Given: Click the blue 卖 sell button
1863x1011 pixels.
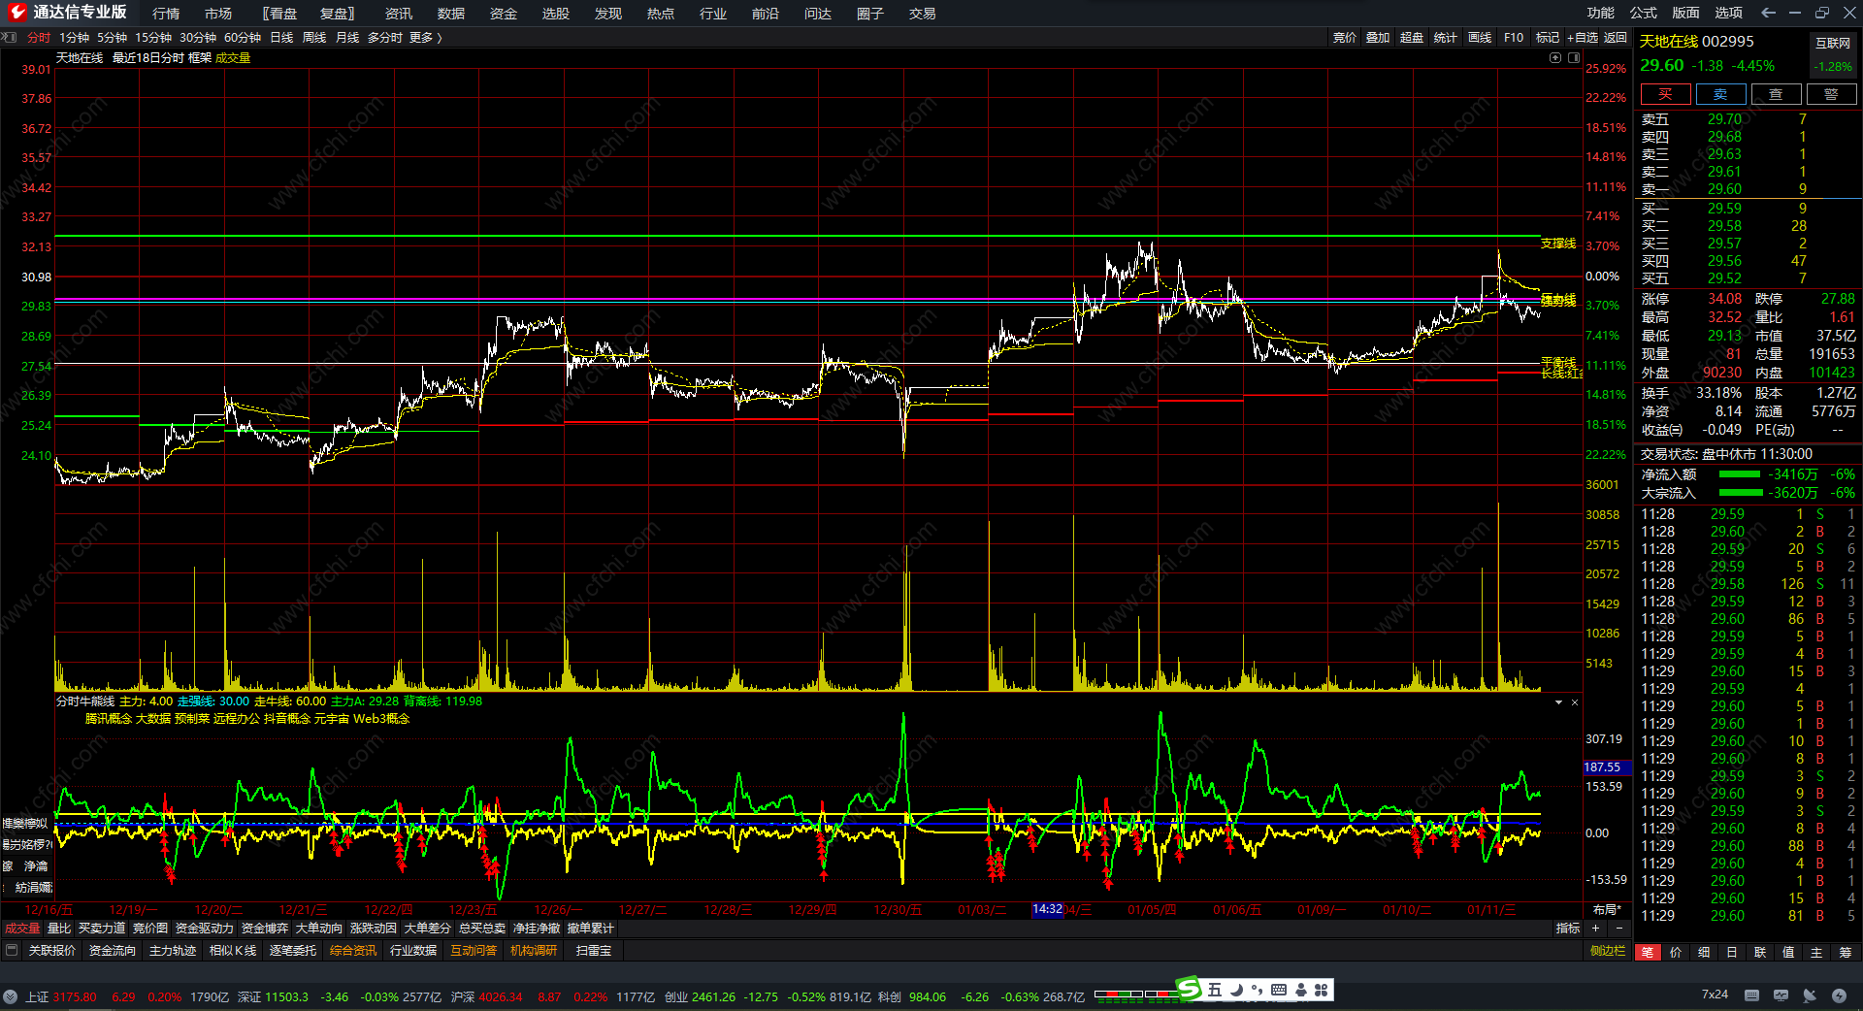Looking at the screenshot, I should pyautogui.click(x=1720, y=94).
